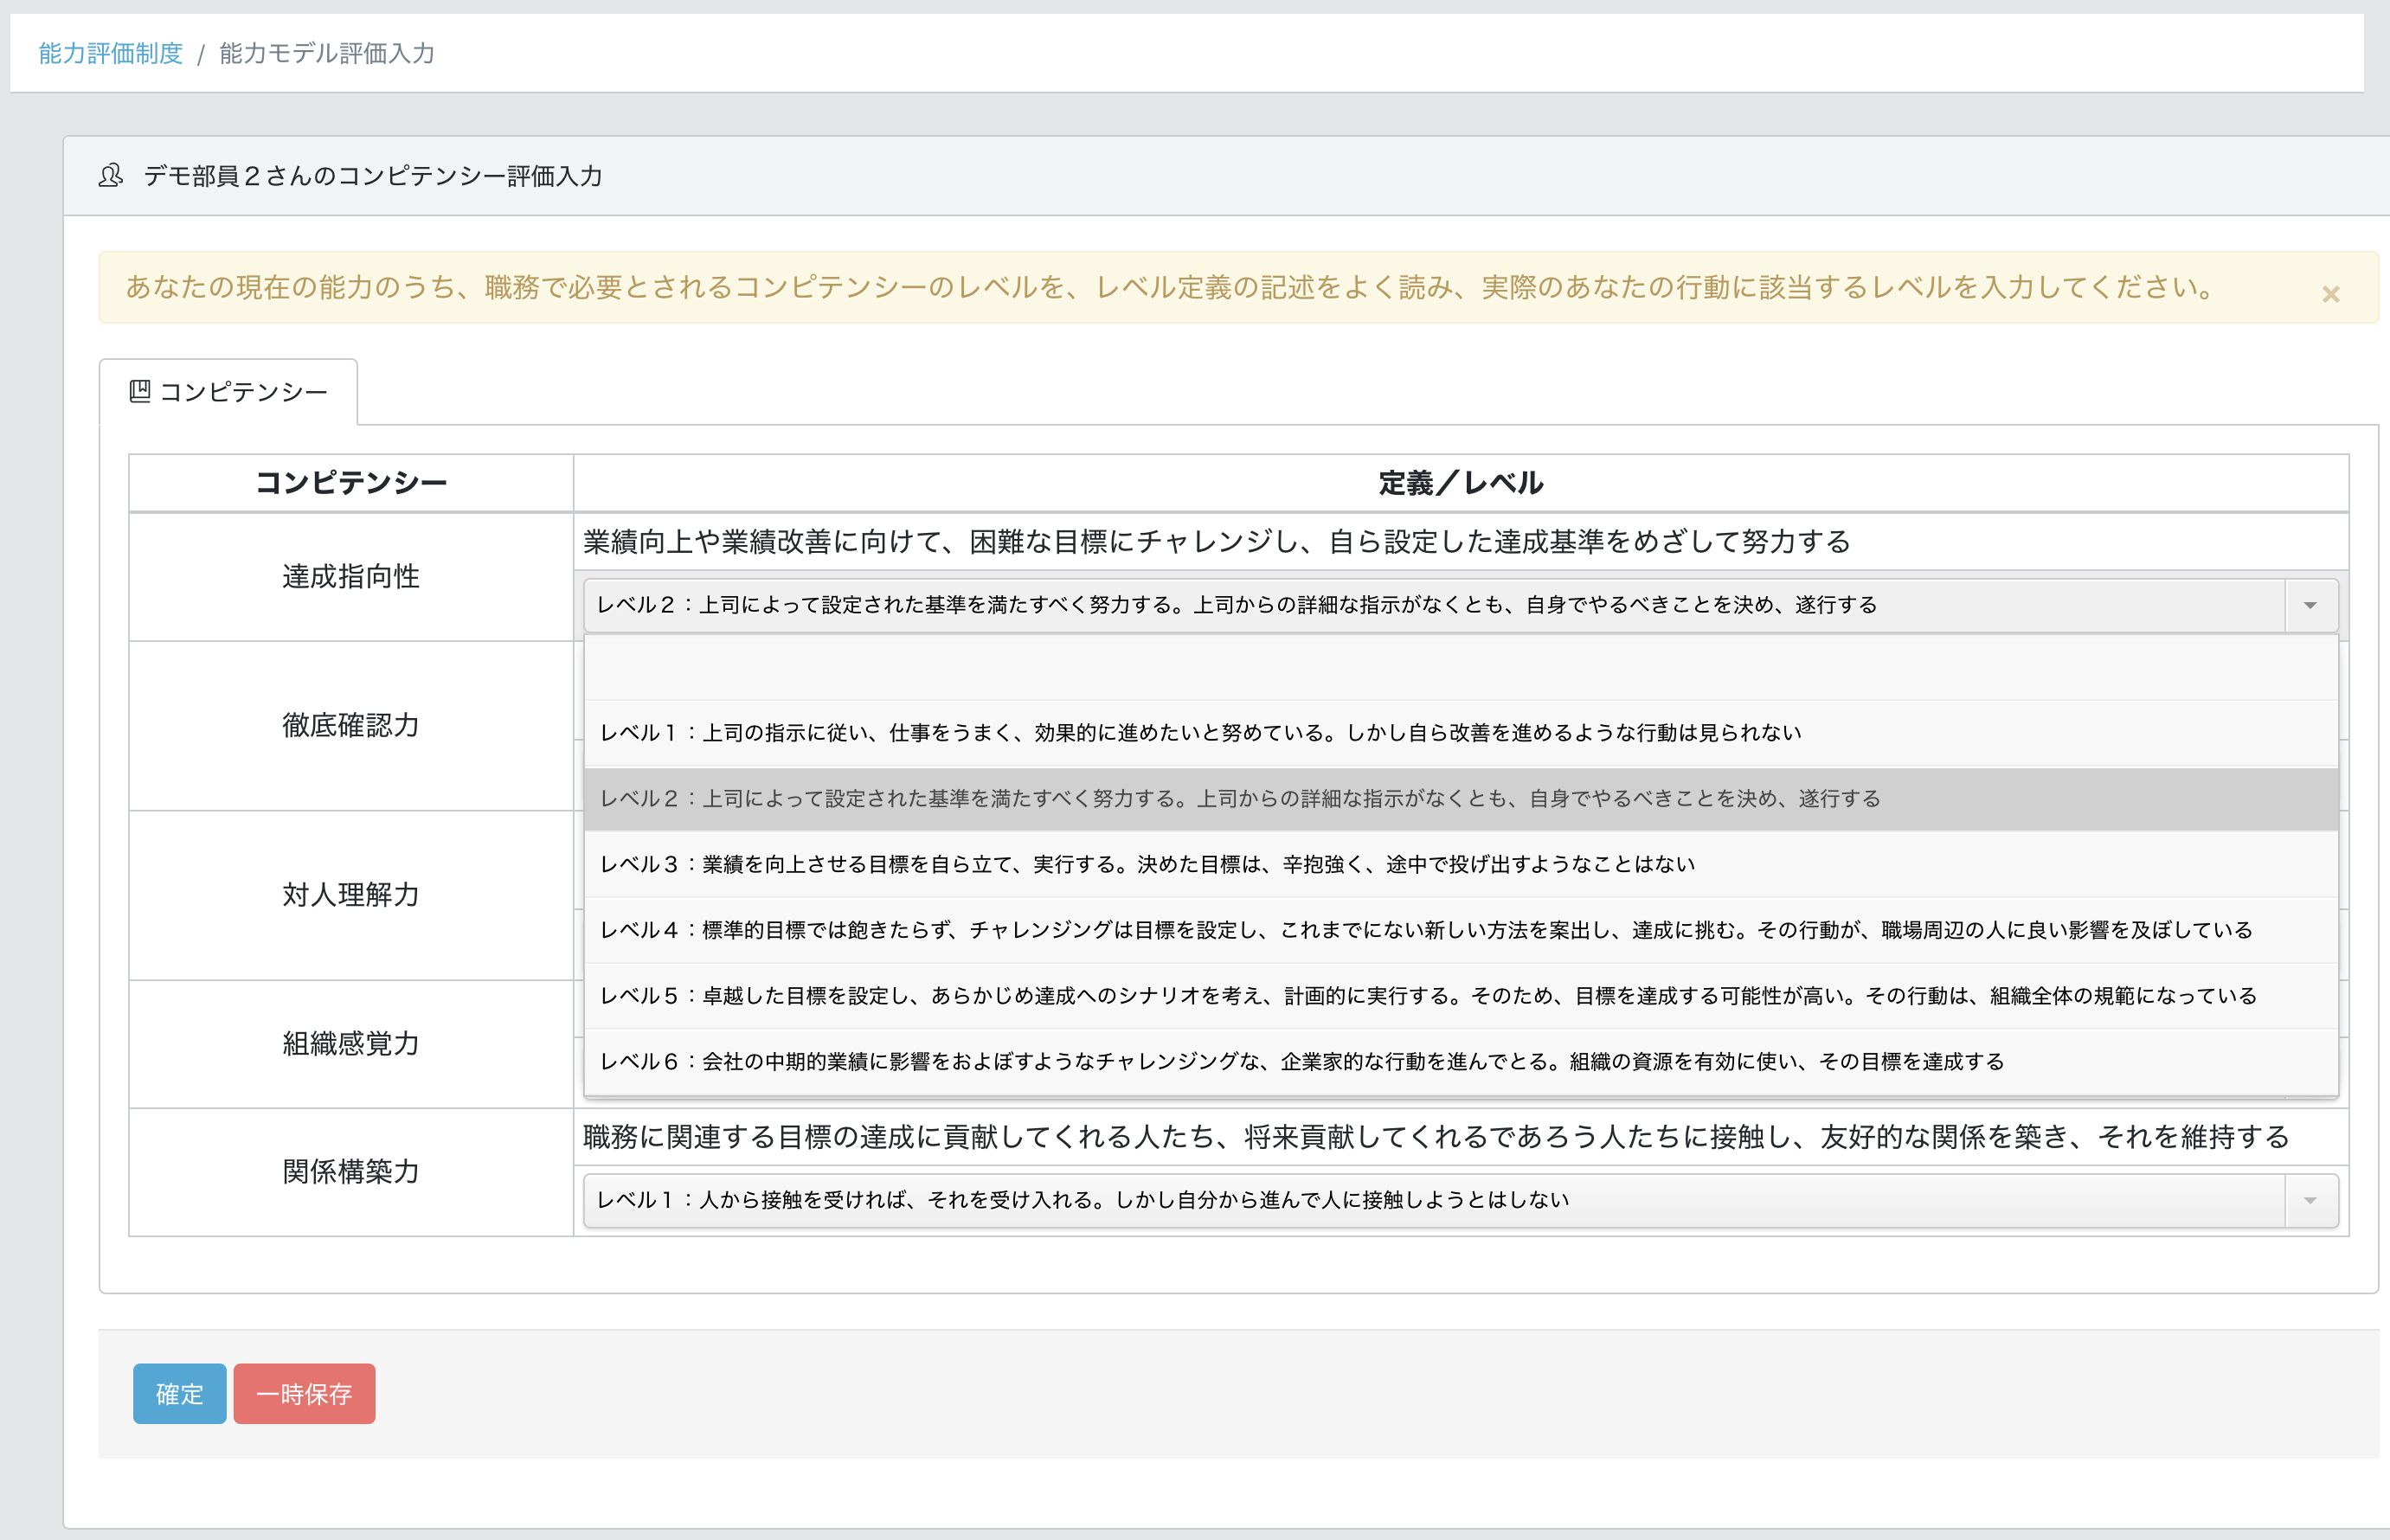Click the 定義／レベル column header
The image size is (2390, 1540).
pyautogui.click(x=1460, y=483)
